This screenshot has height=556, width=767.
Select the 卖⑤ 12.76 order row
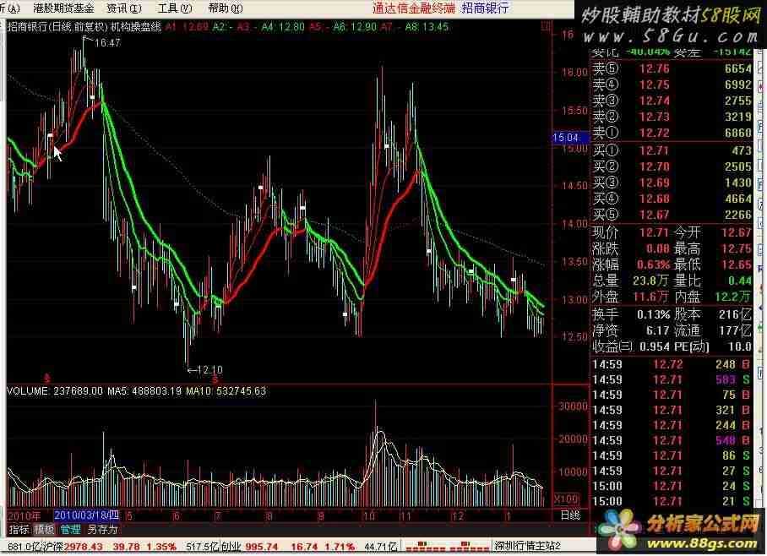(672, 69)
